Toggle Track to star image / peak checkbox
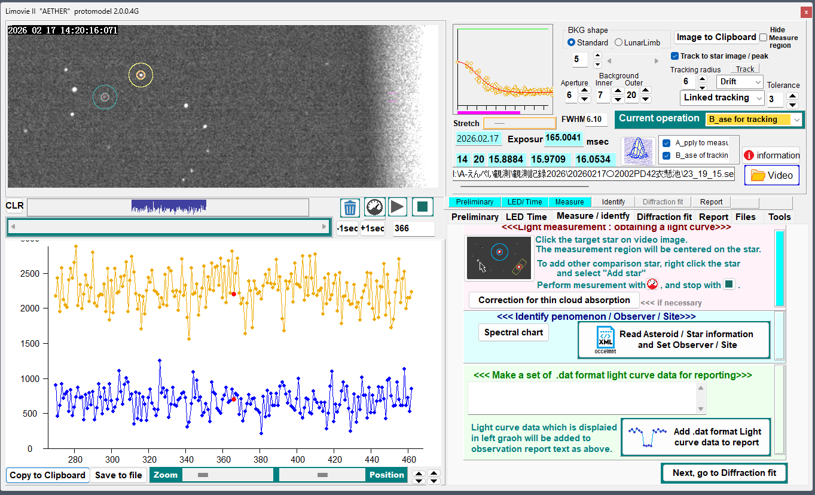This screenshot has height=495, width=815. tap(674, 56)
